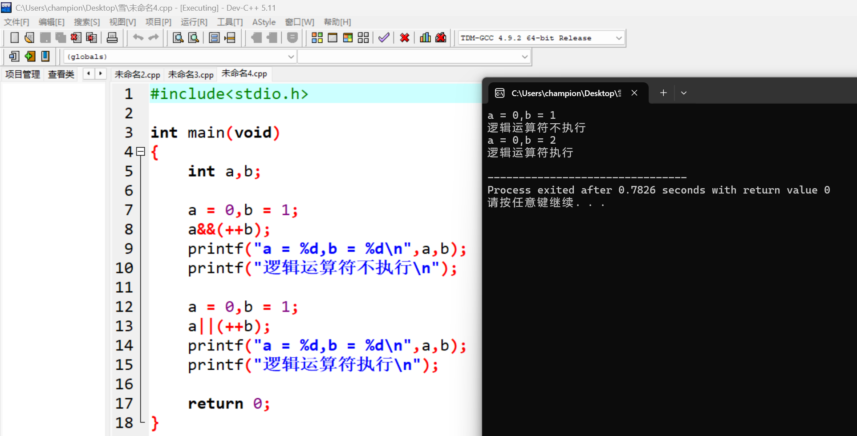
Task: Click the printf line containing 逻辑运算符不执行
Action: [322, 268]
